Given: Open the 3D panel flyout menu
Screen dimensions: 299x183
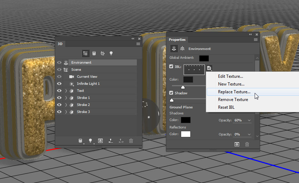Looking at the screenshot, I should 138,44.
